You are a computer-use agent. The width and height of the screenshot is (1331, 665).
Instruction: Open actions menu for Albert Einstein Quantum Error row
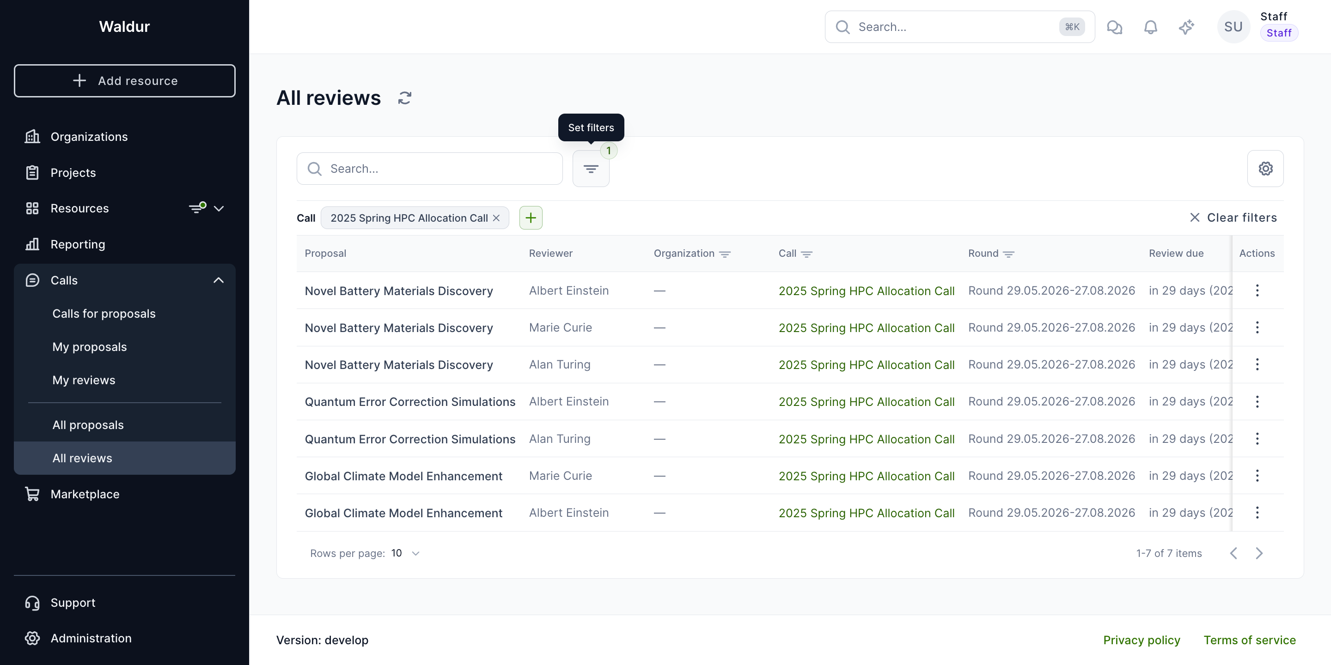(1257, 401)
